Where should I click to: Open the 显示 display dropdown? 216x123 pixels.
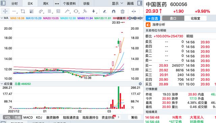click(x=117, y=3)
